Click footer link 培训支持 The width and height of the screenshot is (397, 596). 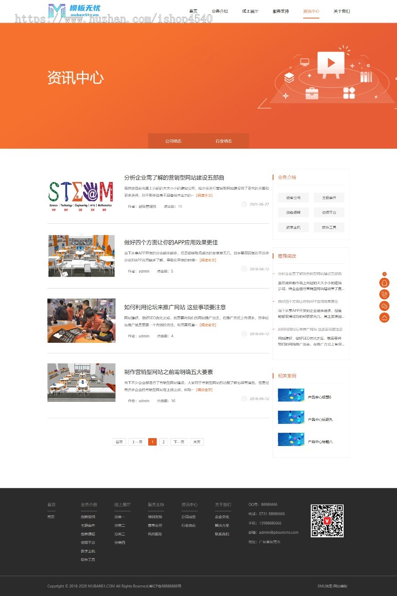pyautogui.click(x=155, y=517)
